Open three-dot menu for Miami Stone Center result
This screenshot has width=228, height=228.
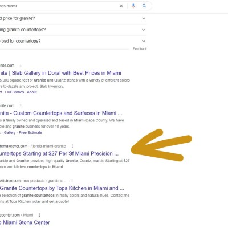pos(39,215)
